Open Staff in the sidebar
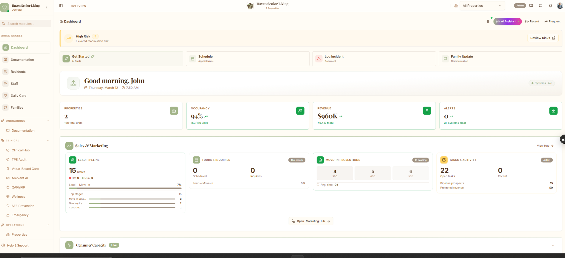Viewport: 565px width, 258px height. (25, 84)
